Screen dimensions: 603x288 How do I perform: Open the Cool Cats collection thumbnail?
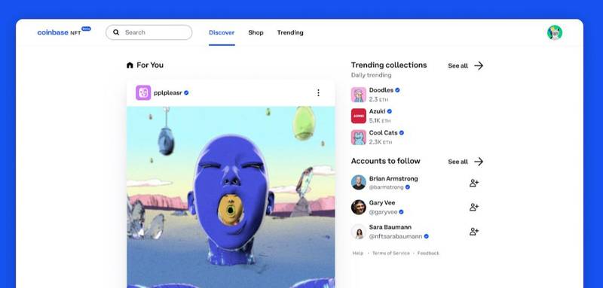359,138
